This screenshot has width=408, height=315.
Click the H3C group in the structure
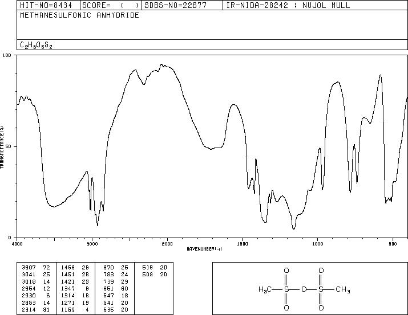(265, 289)
